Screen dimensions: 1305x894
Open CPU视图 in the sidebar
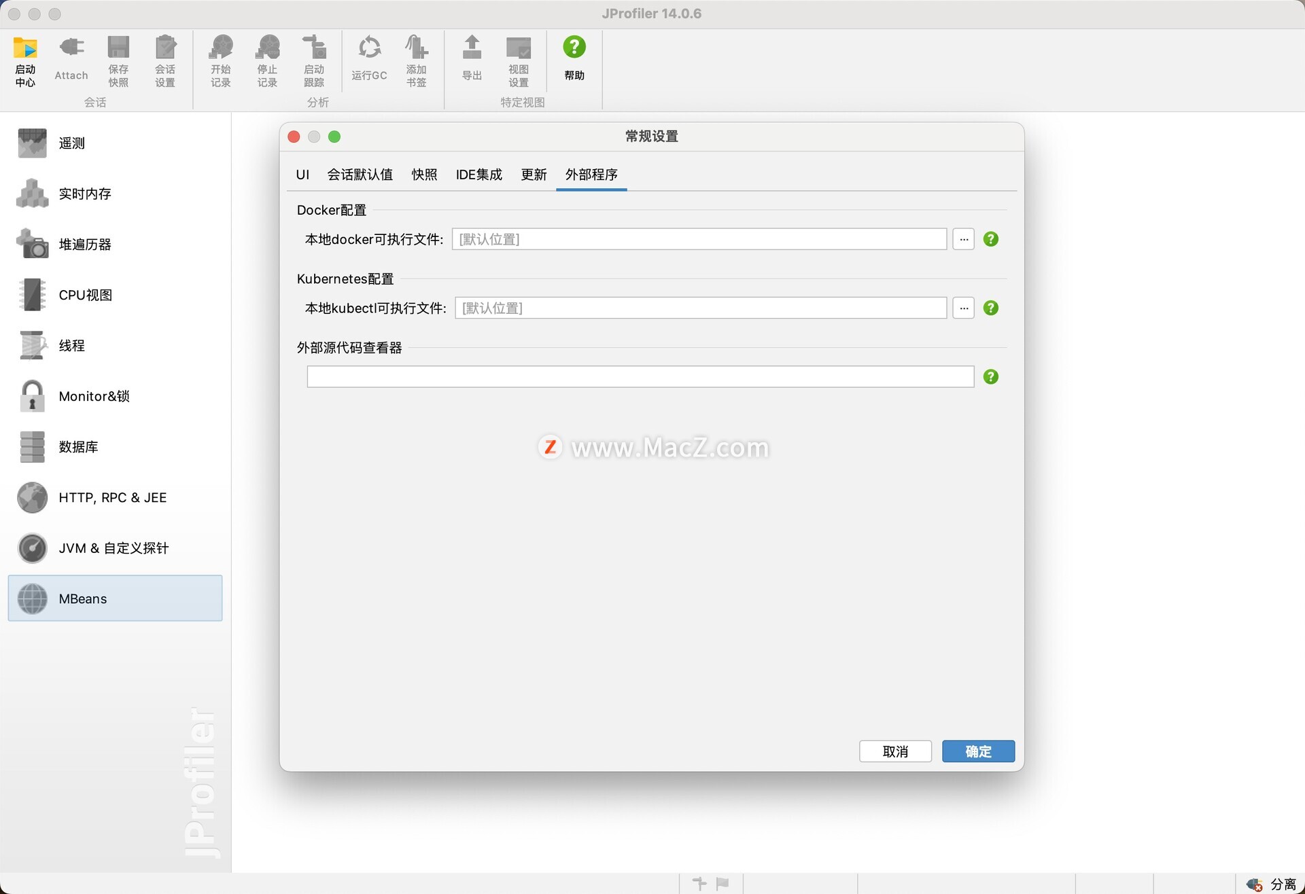116,295
